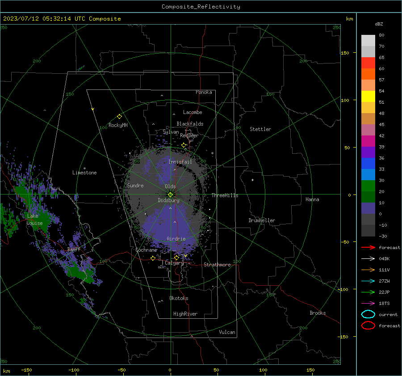This screenshot has width=402, height=376.
Task: Click the Composite_Reflectivity title text
Action: tap(201, 7)
